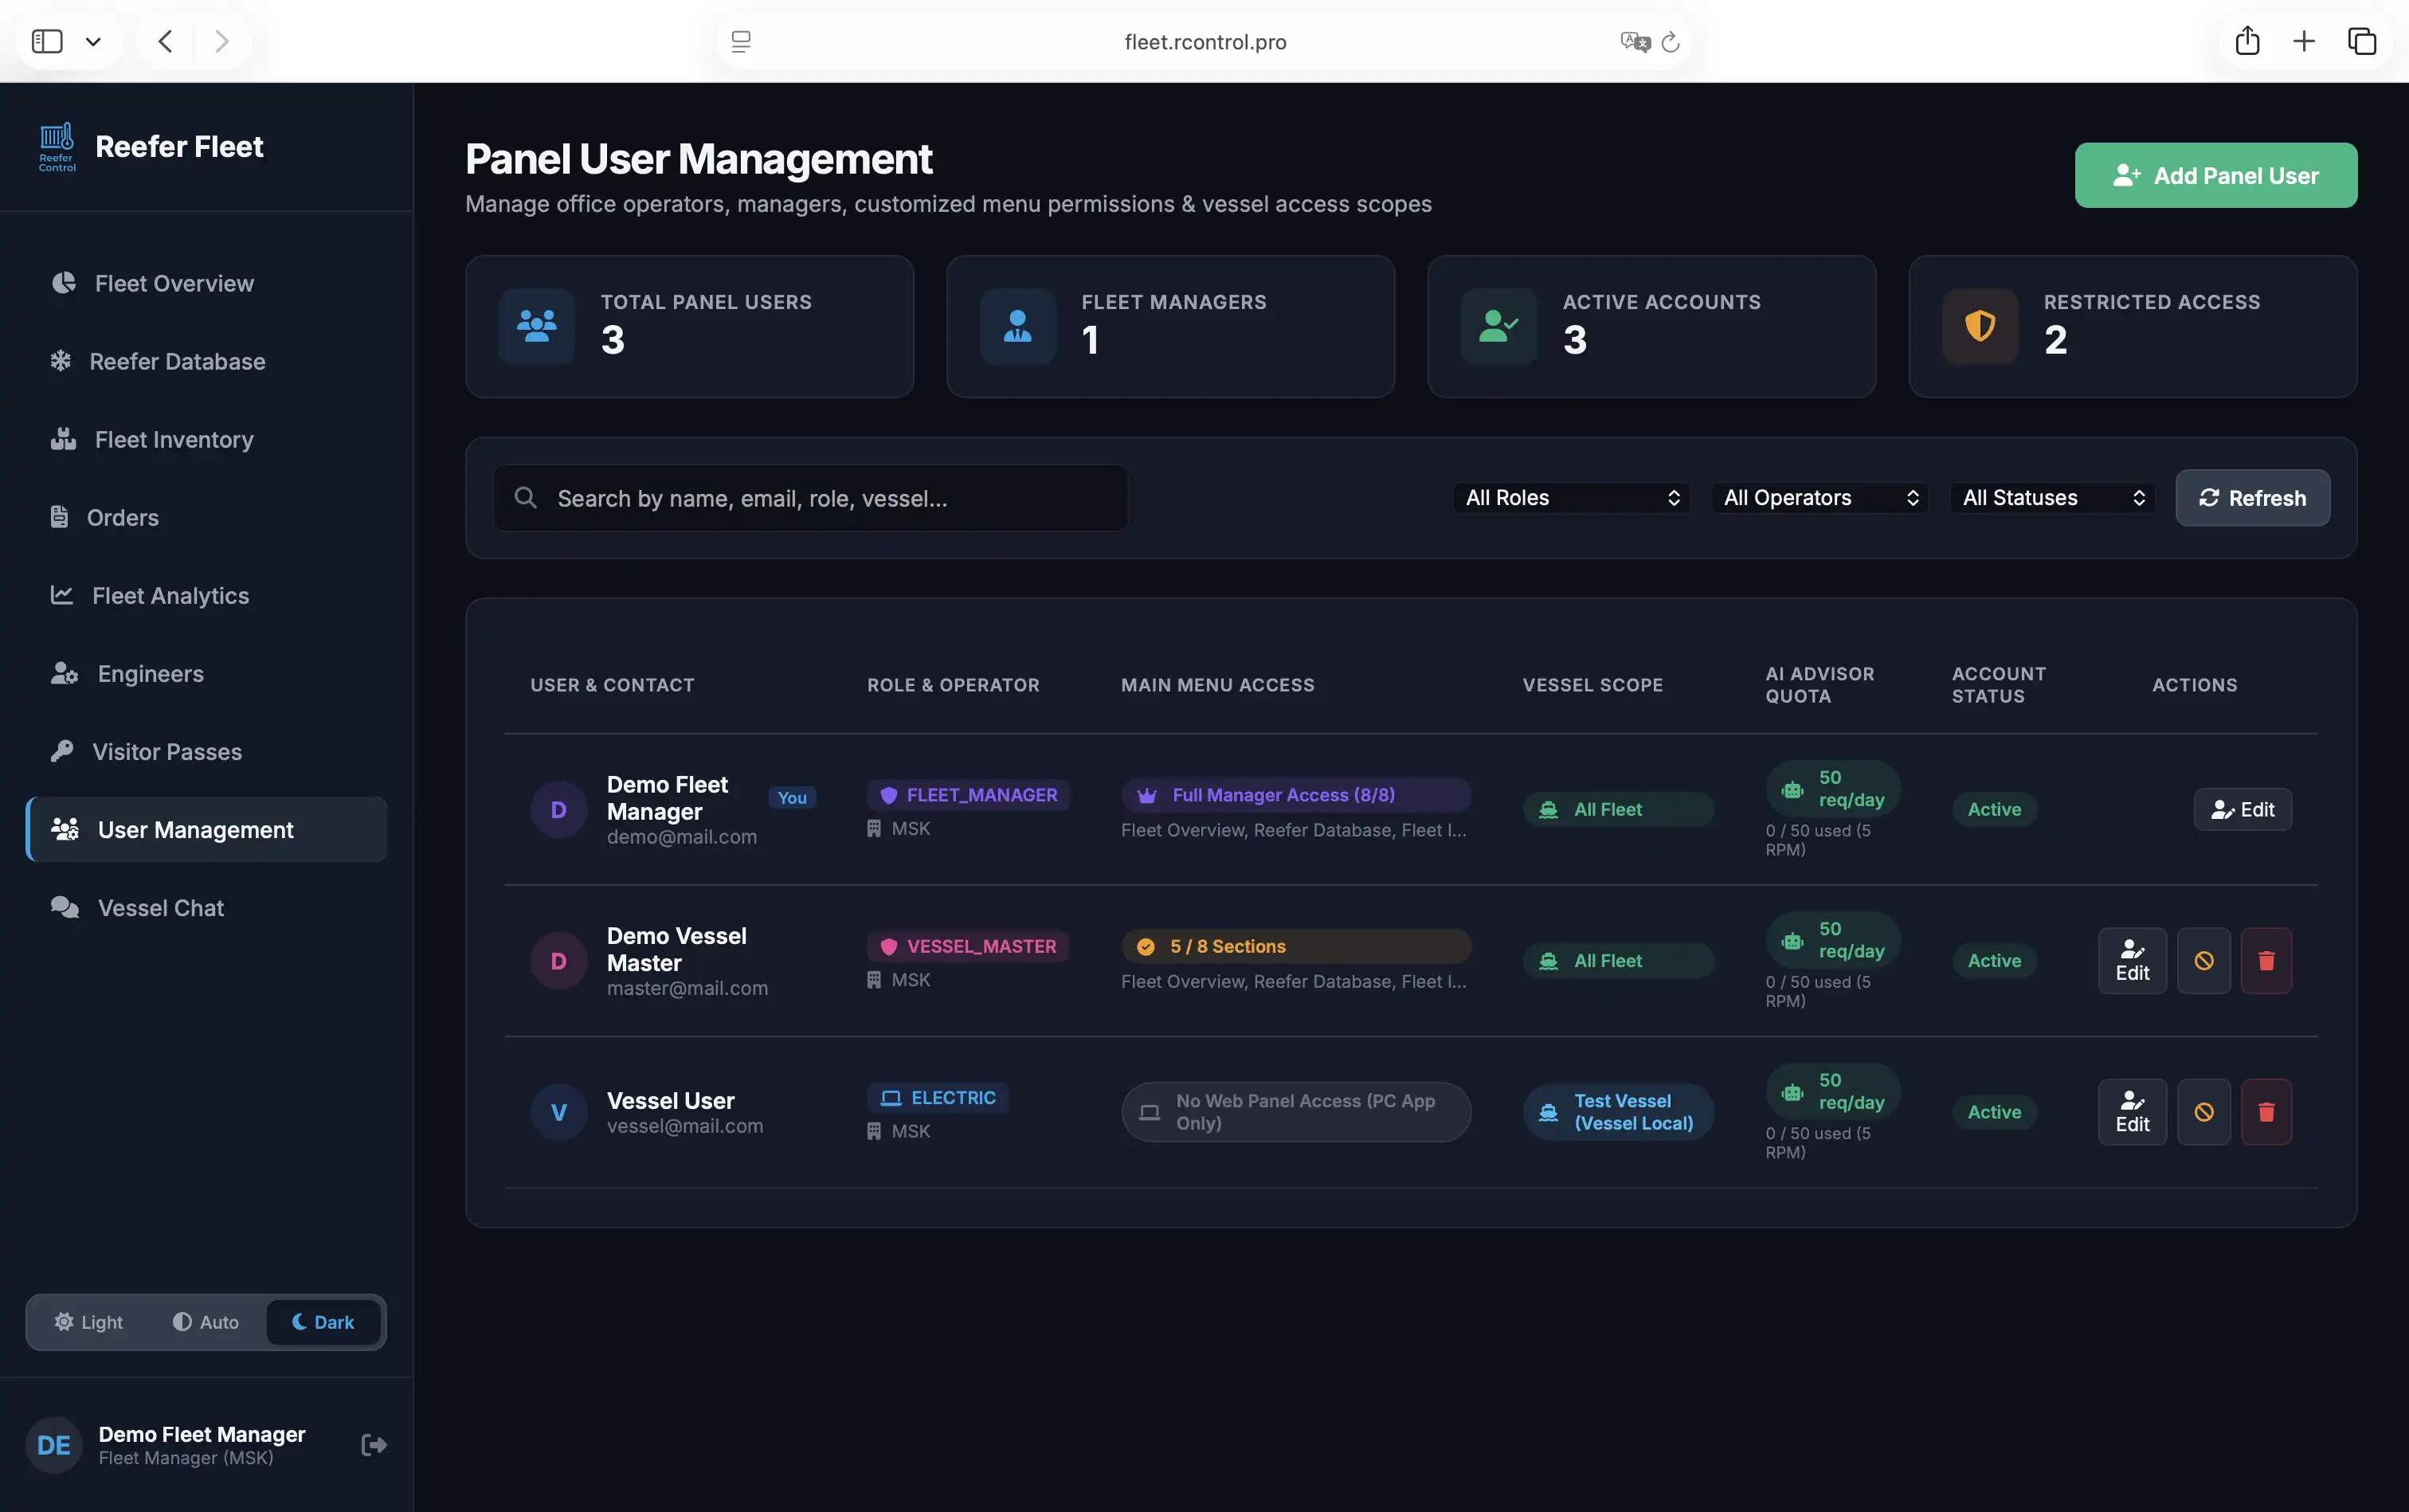Viewport: 2409px width, 1512px height.
Task: Edit the Demo Vessel Master user
Action: (2132, 961)
